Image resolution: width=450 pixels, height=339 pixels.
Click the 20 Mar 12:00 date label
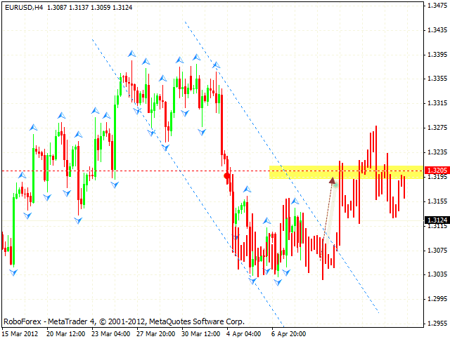pyautogui.click(x=65, y=334)
